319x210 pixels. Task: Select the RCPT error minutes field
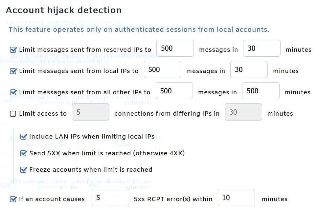[236, 197]
